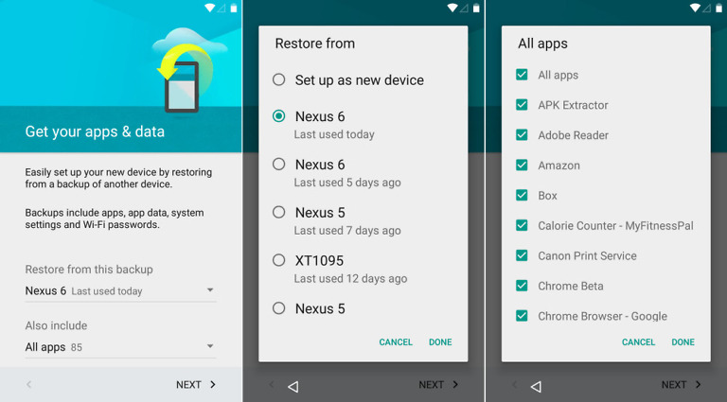The height and width of the screenshot is (402, 727).
Task: Tap the back triangle below All apps dialog
Action: [x=536, y=386]
